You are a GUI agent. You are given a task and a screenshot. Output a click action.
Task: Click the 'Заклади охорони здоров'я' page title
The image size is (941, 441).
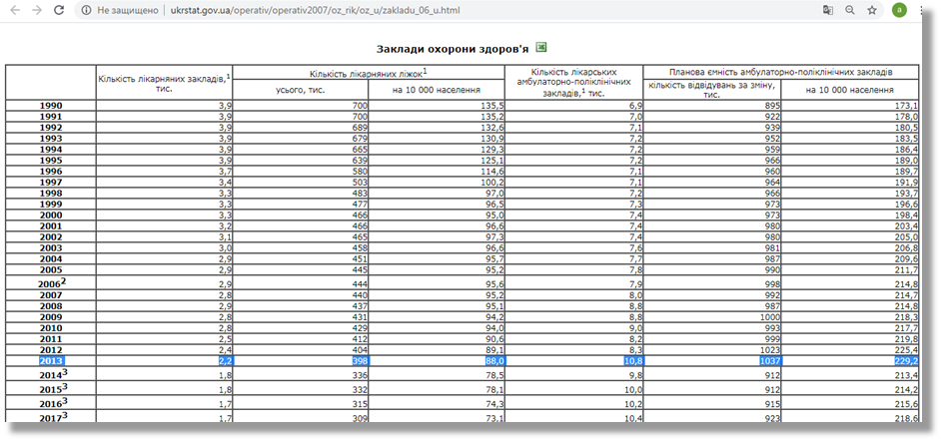453,48
